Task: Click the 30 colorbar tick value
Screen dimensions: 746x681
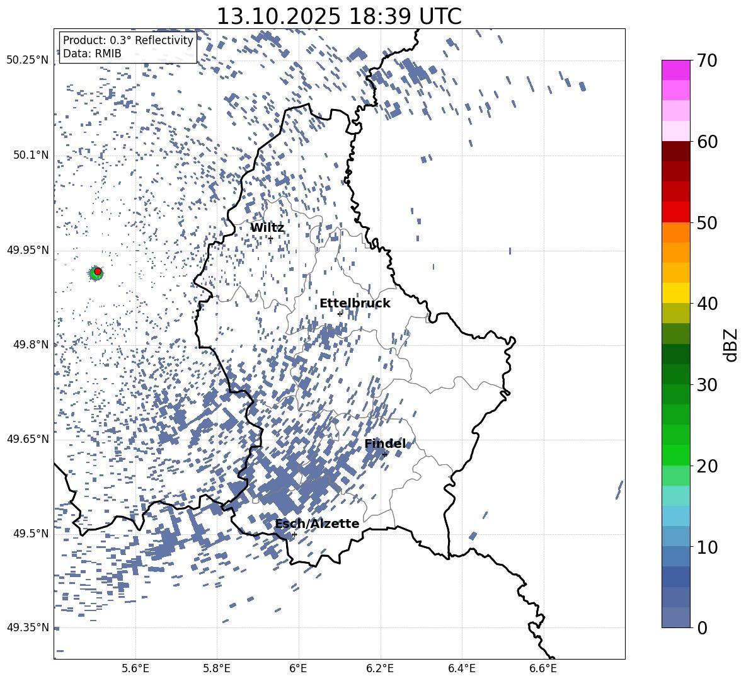Action: 707,385
